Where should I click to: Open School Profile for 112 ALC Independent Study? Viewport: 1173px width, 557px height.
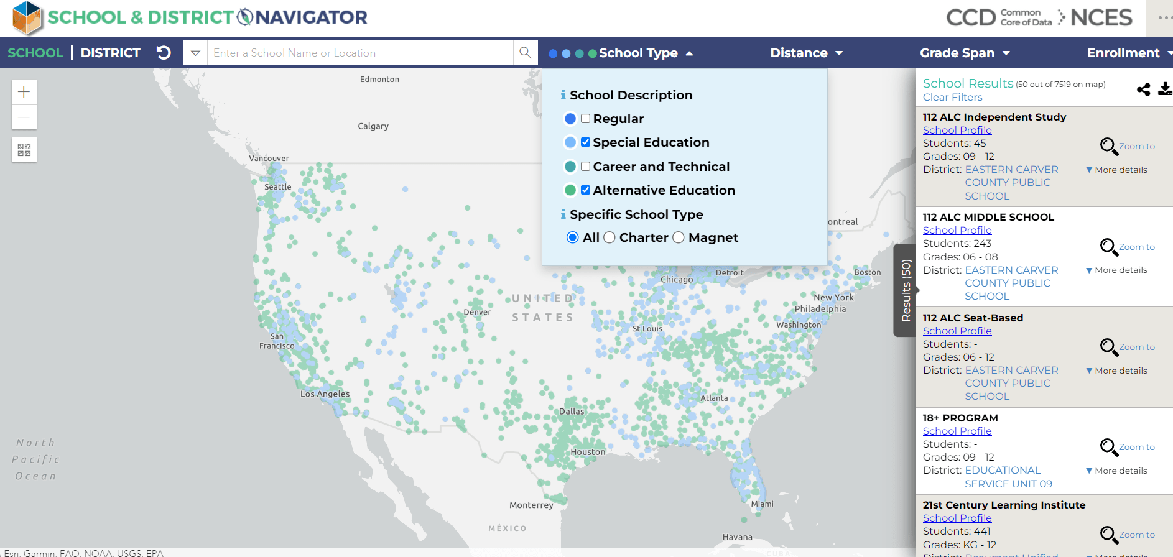pos(957,130)
